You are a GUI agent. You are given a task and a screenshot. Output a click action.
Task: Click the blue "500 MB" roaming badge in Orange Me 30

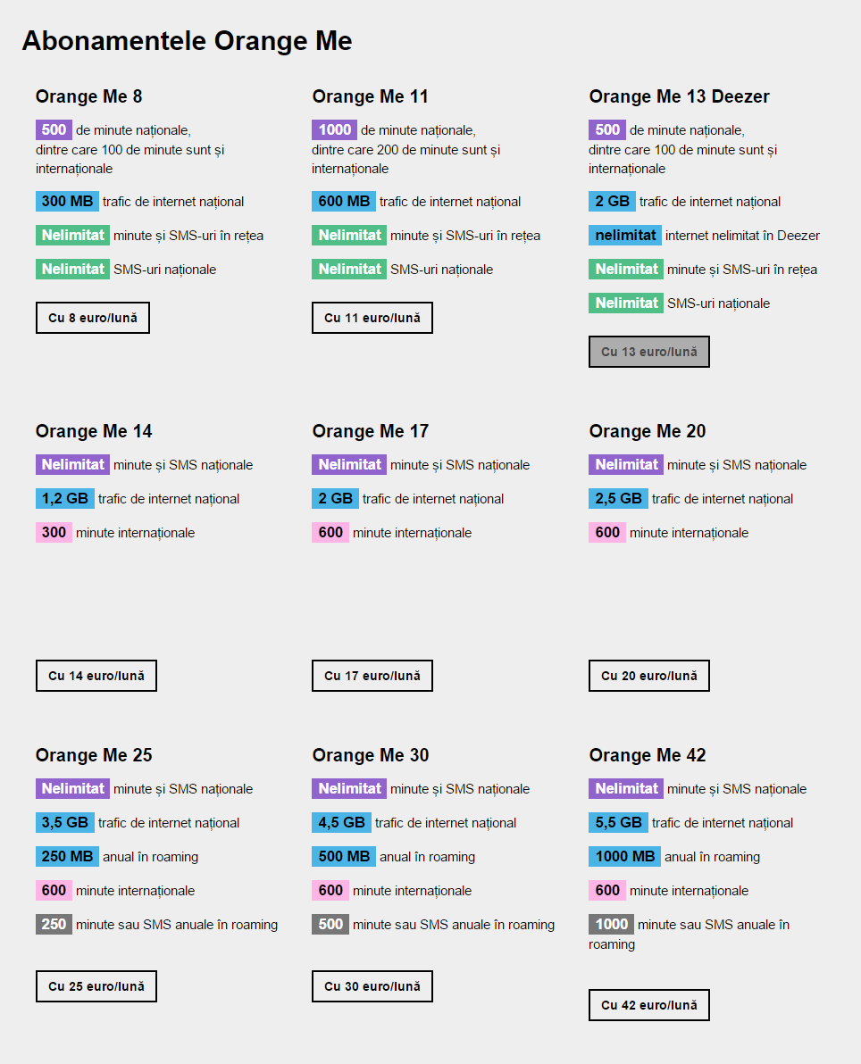[344, 857]
